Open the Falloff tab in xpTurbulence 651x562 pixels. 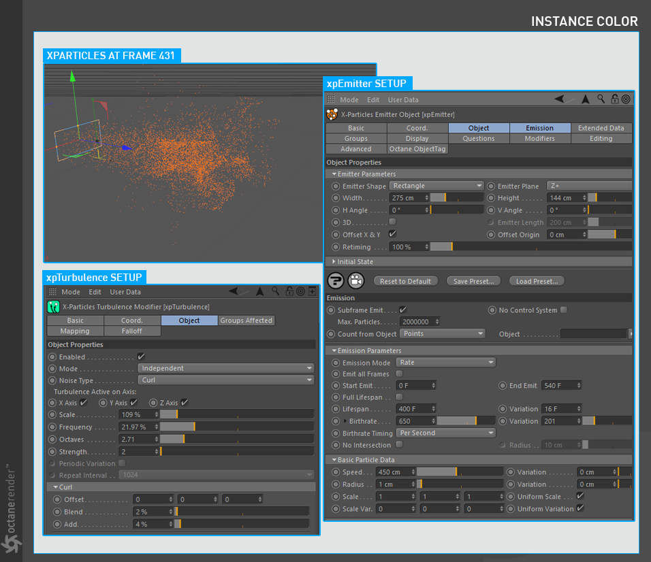coord(132,331)
